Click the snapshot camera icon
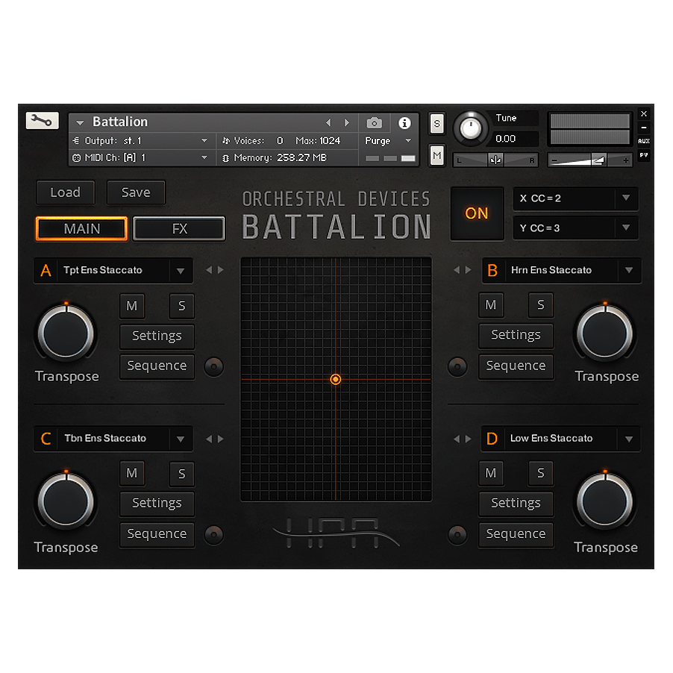The image size is (673, 673). pos(374,122)
